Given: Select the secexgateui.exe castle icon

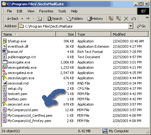Looking at the screenshot, I should 5,72.
